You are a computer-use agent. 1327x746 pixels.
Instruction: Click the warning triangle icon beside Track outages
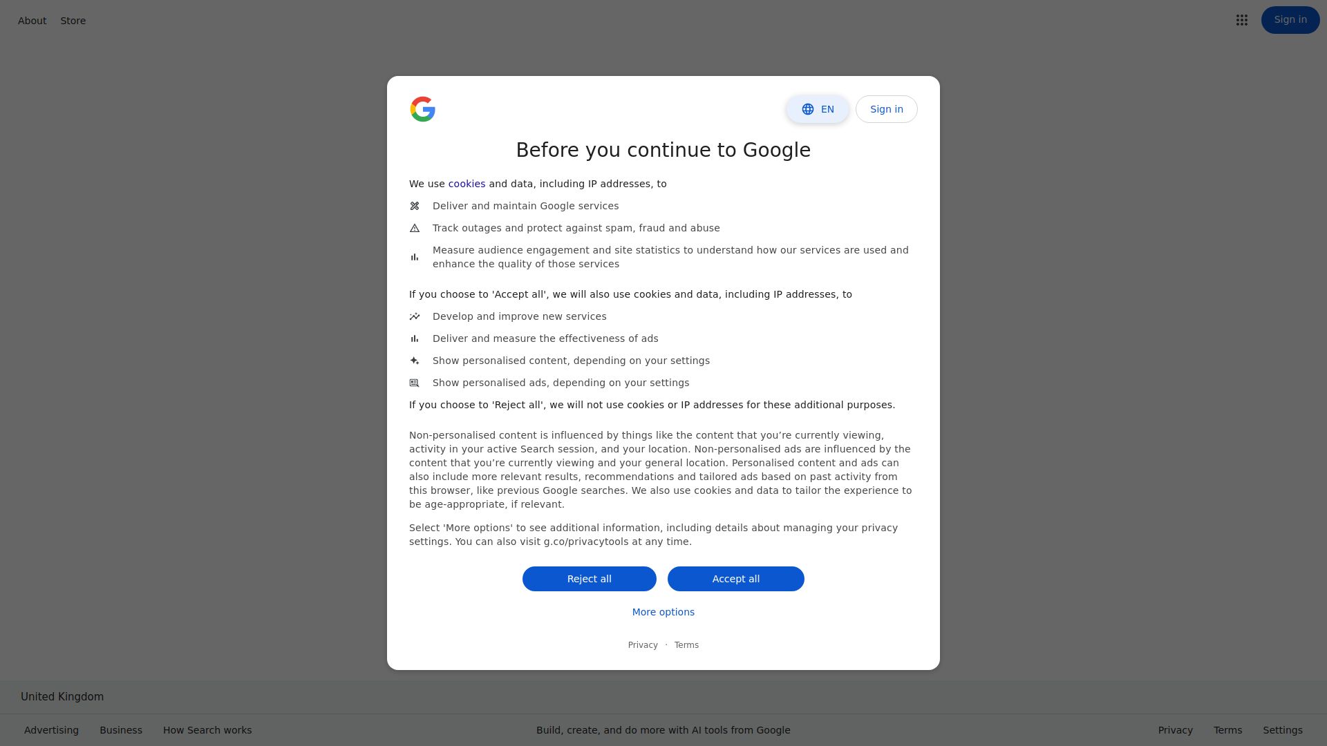pyautogui.click(x=415, y=228)
